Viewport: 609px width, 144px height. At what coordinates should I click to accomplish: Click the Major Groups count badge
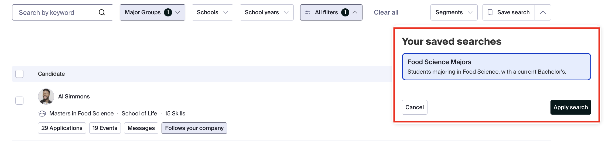pyautogui.click(x=168, y=12)
